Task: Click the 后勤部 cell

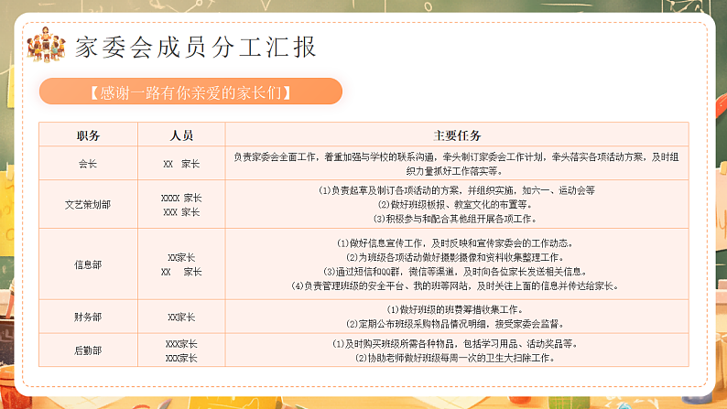Action: 88,350
